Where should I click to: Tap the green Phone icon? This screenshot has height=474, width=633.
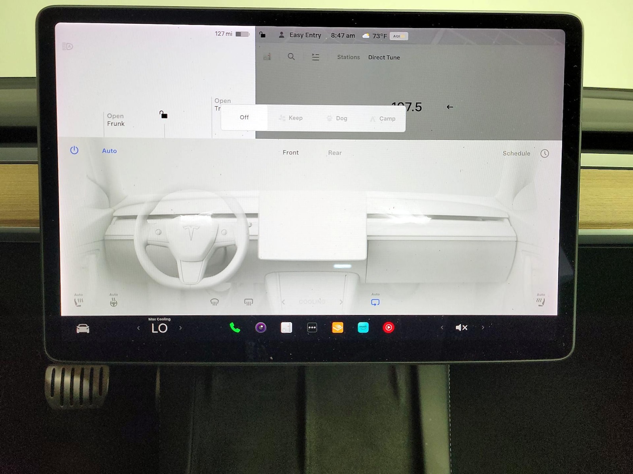[x=235, y=328]
